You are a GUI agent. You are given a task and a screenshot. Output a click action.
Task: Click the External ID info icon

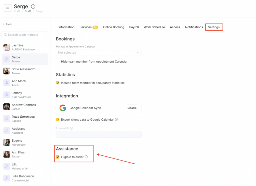(71, 128)
